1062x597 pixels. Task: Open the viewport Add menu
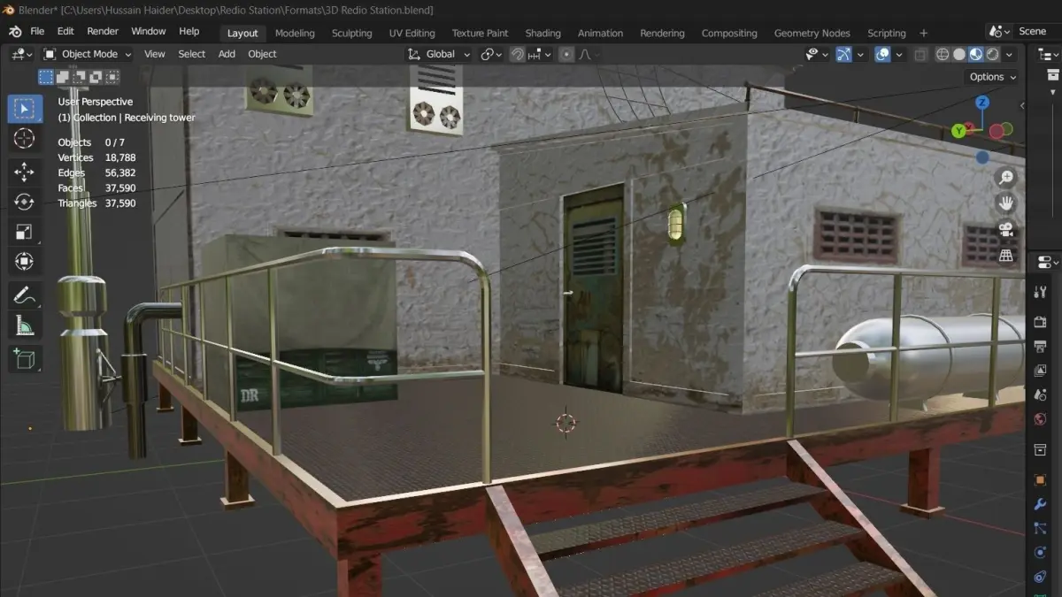coord(227,54)
